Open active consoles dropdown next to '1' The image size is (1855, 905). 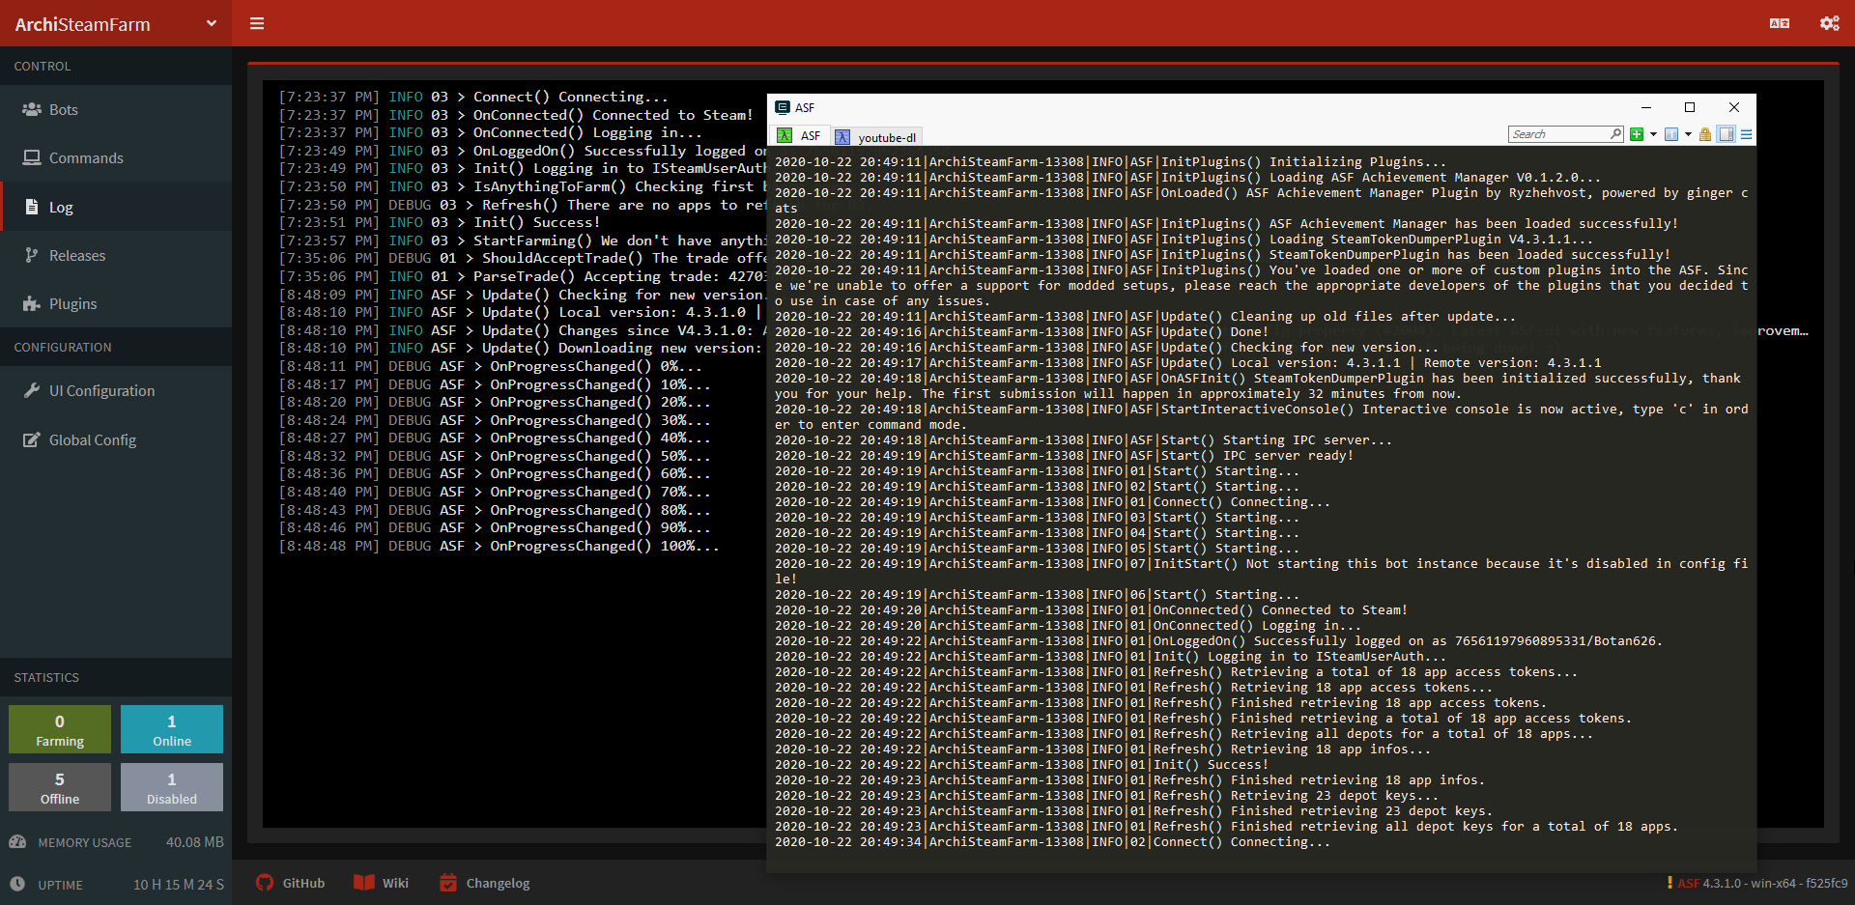pos(1687,135)
